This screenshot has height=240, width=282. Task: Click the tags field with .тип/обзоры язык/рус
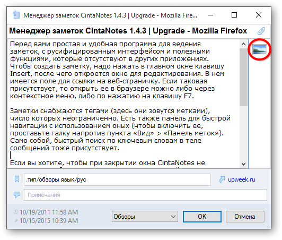coord(117,179)
